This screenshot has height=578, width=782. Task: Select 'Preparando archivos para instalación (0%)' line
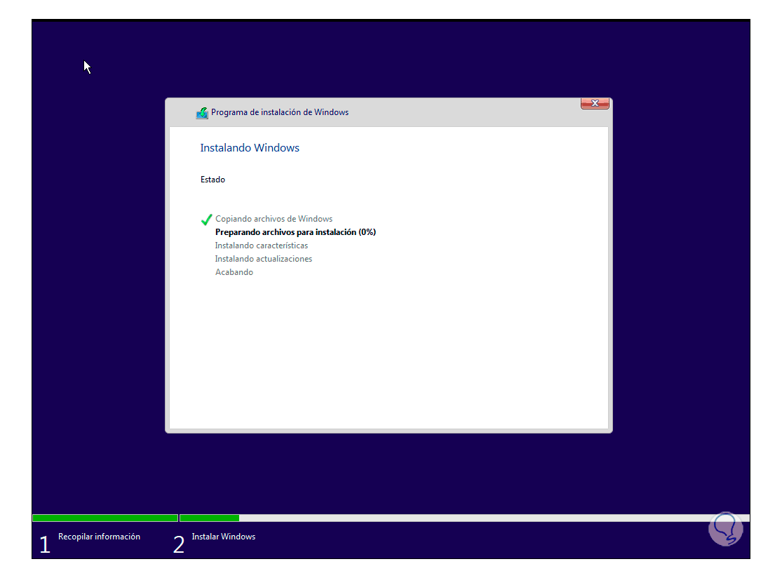295,232
